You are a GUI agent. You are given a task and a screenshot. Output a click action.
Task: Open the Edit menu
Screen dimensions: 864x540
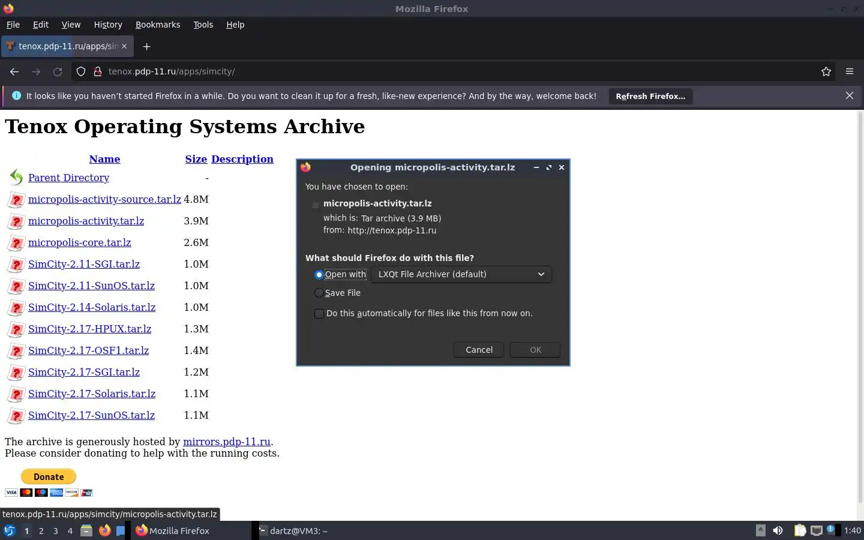tap(41, 25)
